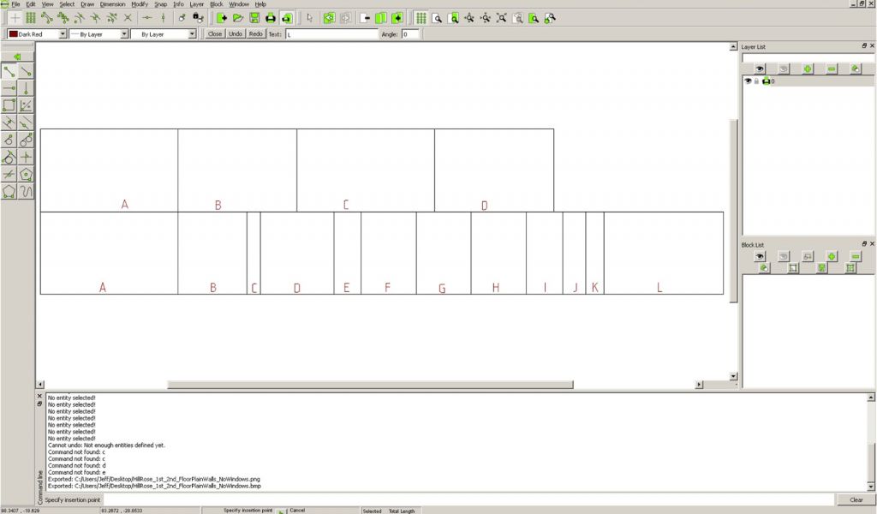Image resolution: width=877 pixels, height=514 pixels.
Task: Select the freehand line tool
Action: point(27,192)
